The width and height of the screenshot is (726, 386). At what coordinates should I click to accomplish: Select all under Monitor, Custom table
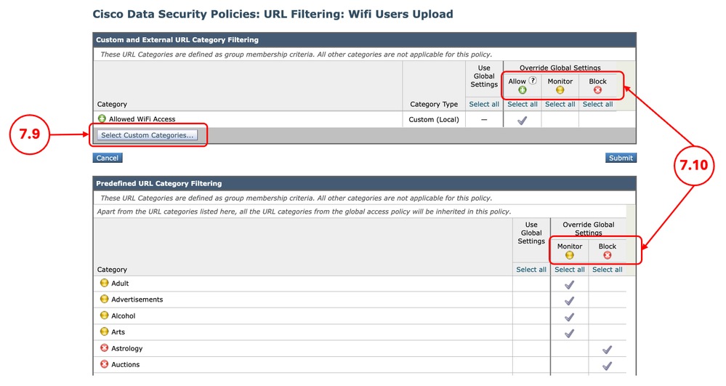coord(560,104)
